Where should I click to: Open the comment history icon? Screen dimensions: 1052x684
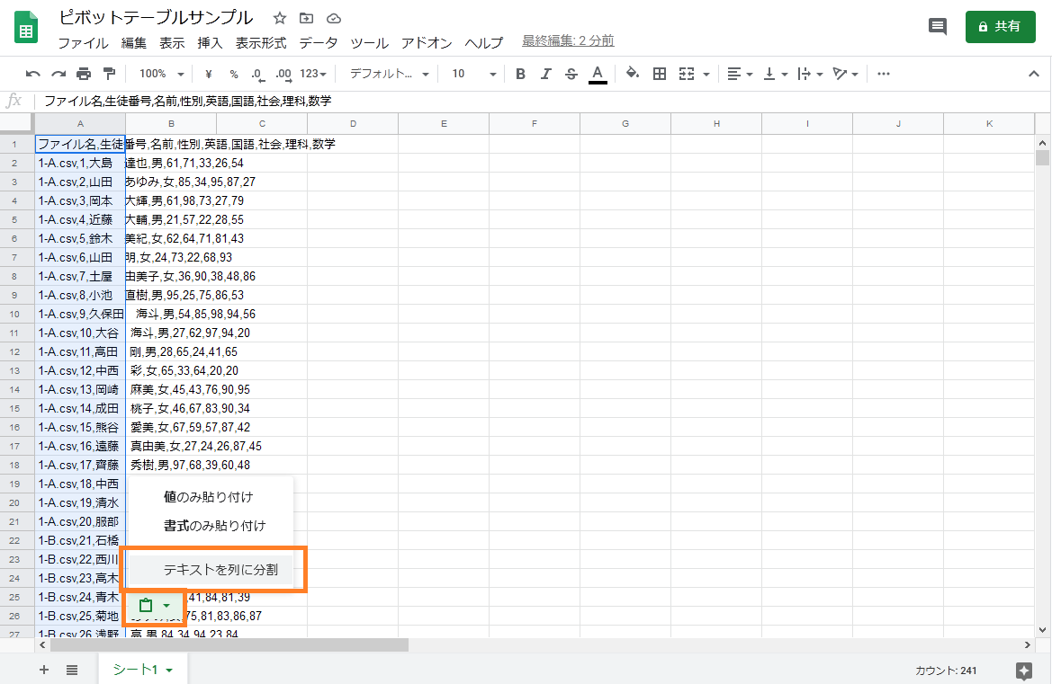938,27
